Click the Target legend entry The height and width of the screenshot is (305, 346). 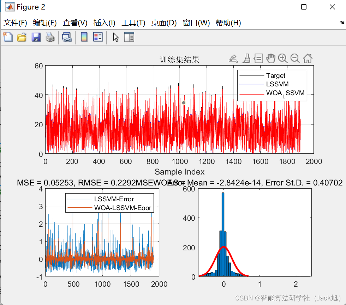pyautogui.click(x=276, y=75)
